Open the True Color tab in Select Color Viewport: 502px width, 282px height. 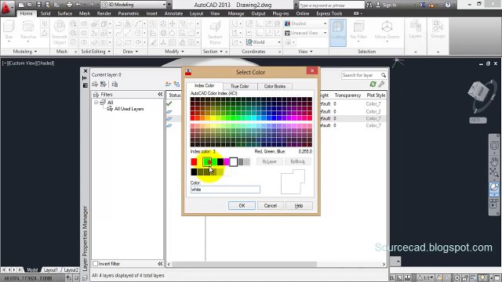coord(240,86)
